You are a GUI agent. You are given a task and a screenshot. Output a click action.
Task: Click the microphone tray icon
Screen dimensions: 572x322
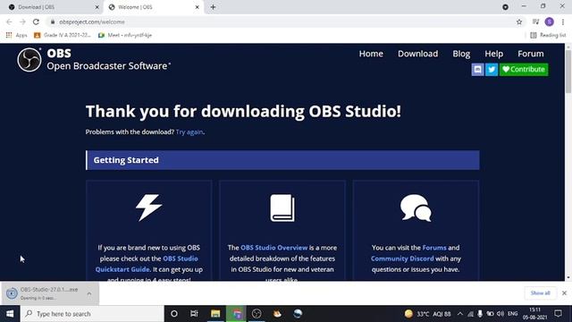click(x=480, y=314)
